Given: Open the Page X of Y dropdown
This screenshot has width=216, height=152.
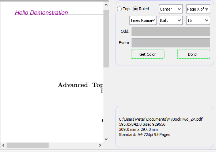Looking at the screenshot, I should (x=198, y=9).
